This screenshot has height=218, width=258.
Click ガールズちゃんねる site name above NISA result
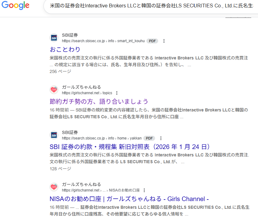pyautogui.click(x=81, y=184)
